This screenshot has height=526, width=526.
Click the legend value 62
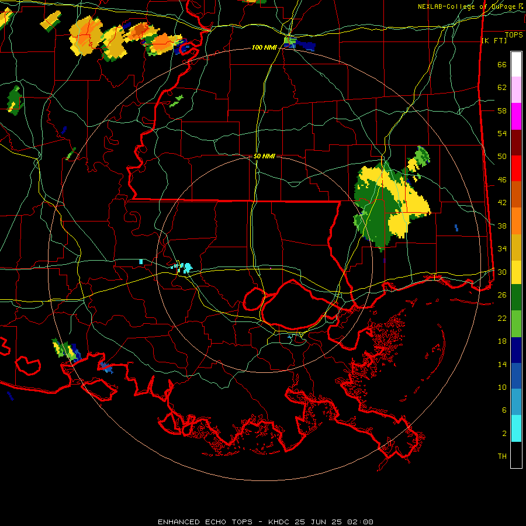502,88
